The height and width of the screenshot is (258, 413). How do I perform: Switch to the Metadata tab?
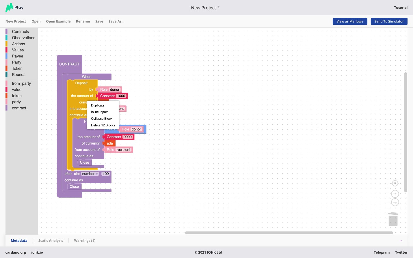coord(19,241)
